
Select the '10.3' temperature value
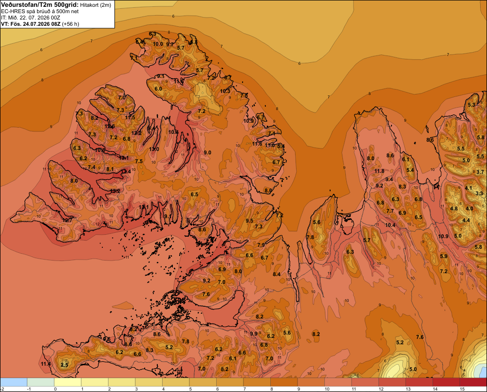(x=225, y=91)
